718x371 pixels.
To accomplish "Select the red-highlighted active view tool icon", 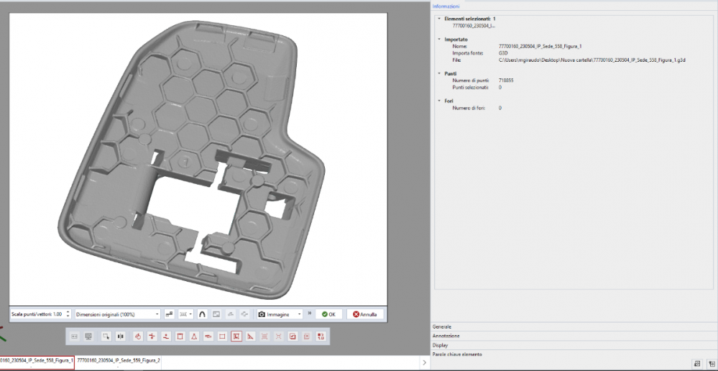I will pyautogui.click(x=236, y=336).
